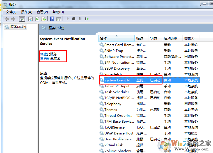
Task: Click the Pause Service toolbar icon
Action: coord(80,19)
